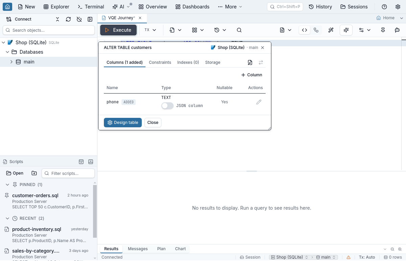This screenshot has width=406, height=261.
Task: Open the document export dropdown
Action: coord(286,30)
